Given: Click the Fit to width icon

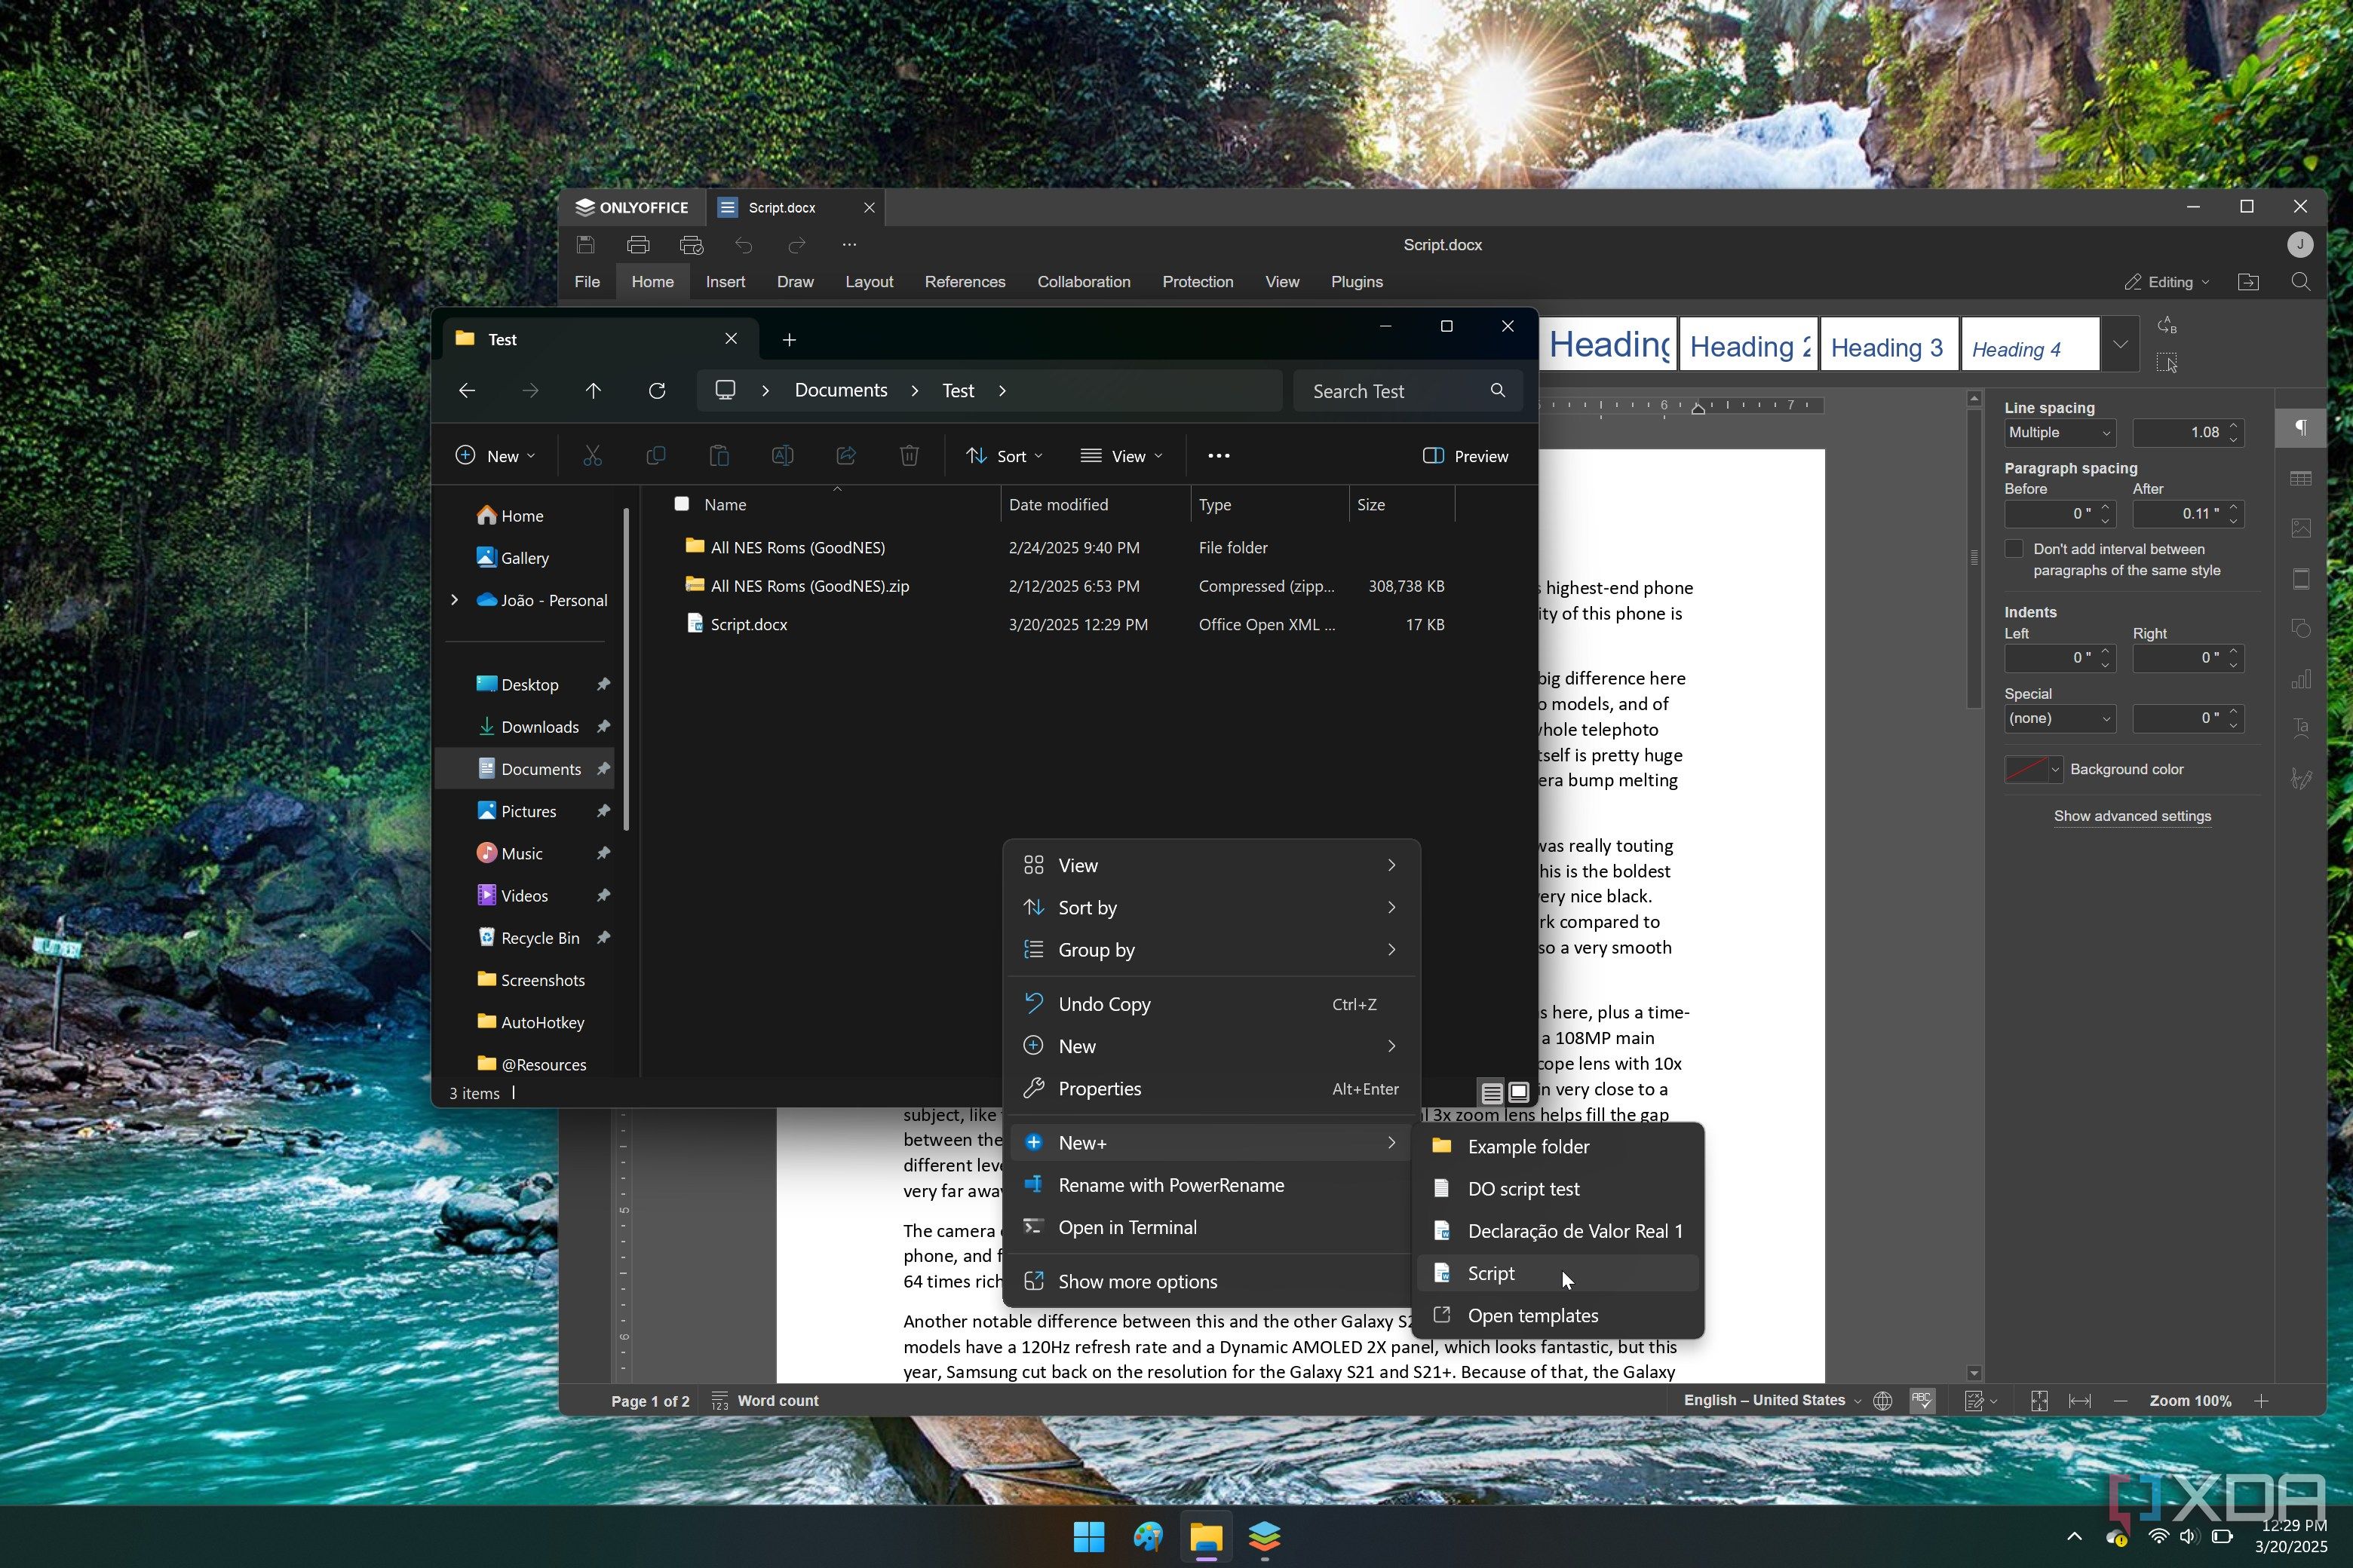Looking at the screenshot, I should [2080, 1400].
